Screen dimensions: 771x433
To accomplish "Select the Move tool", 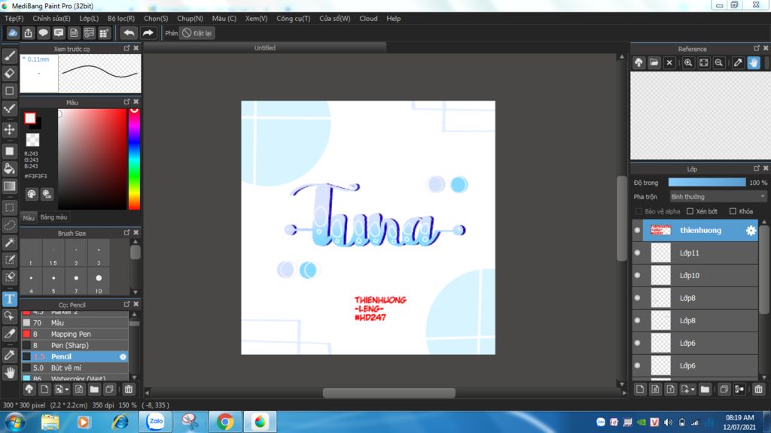I will pyautogui.click(x=9, y=129).
